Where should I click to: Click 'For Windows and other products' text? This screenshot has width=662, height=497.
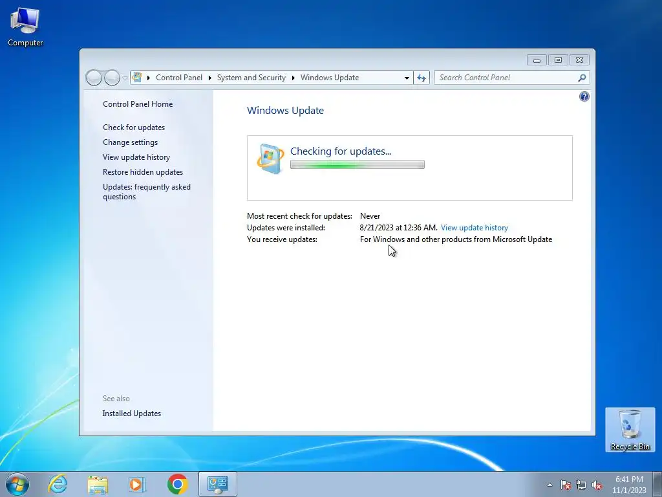coord(456,239)
